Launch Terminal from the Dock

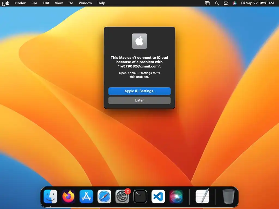pos(140,196)
